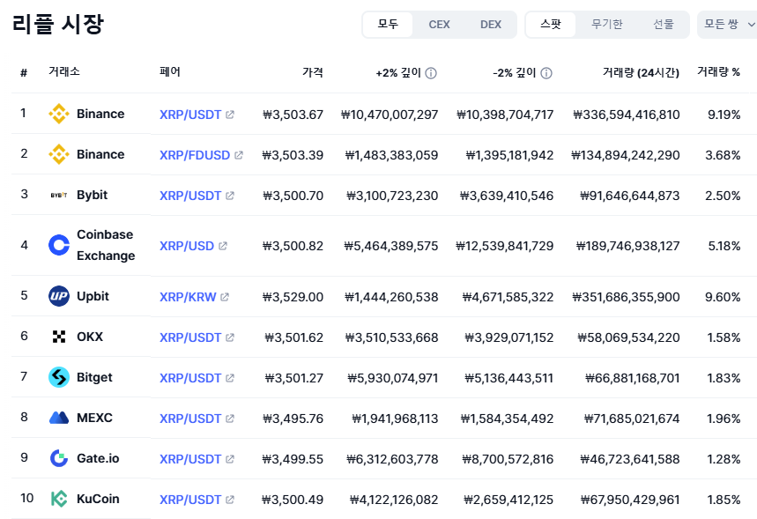Image resolution: width=757 pixels, height=519 pixels.
Task: Open the Bybit XRP/USDT pair link
Action: click(190, 196)
